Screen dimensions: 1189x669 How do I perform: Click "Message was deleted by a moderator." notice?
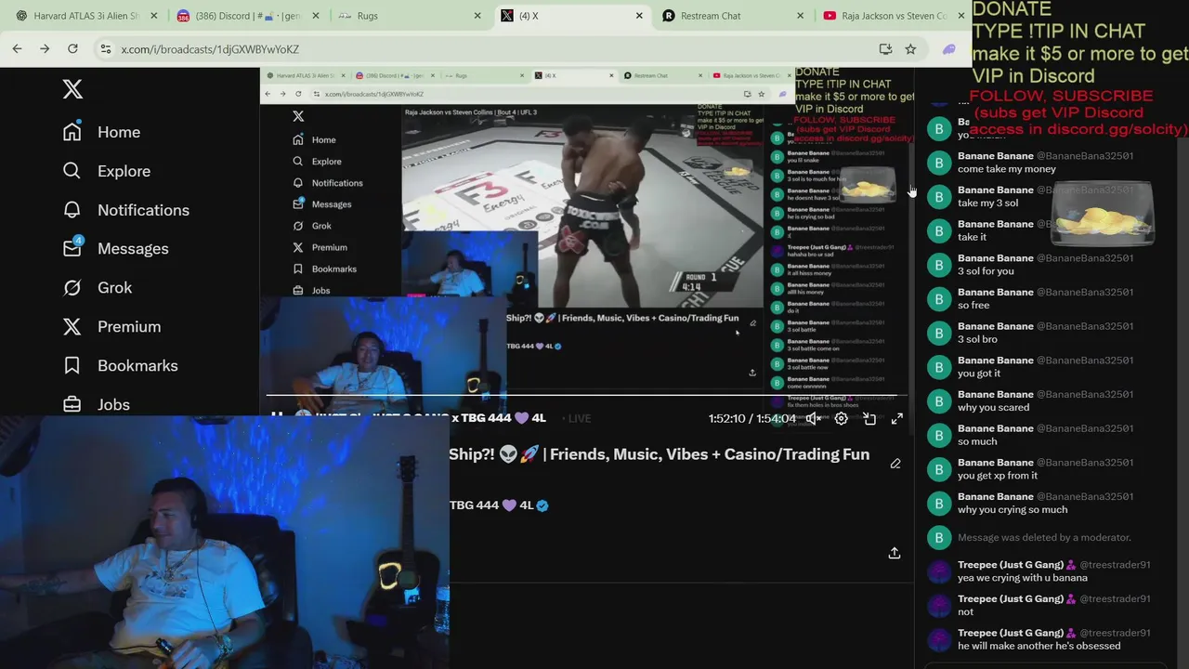tap(1044, 538)
